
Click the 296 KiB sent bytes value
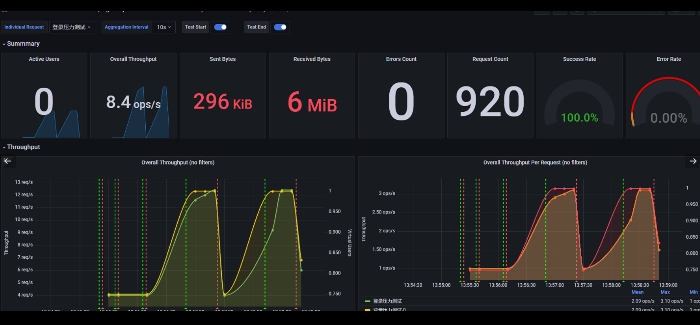click(223, 102)
